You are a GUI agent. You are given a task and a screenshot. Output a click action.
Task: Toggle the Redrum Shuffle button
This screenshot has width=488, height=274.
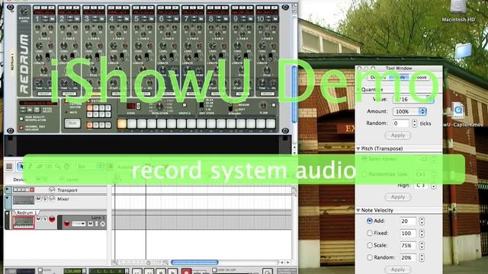pos(185,105)
